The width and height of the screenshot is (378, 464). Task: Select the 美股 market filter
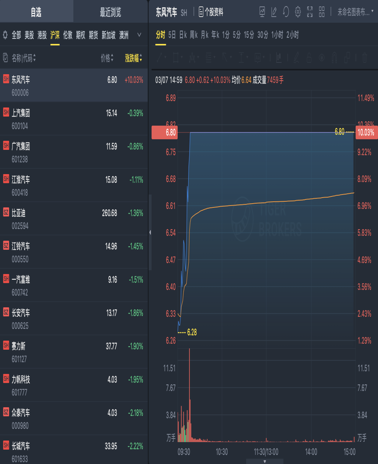click(29, 35)
